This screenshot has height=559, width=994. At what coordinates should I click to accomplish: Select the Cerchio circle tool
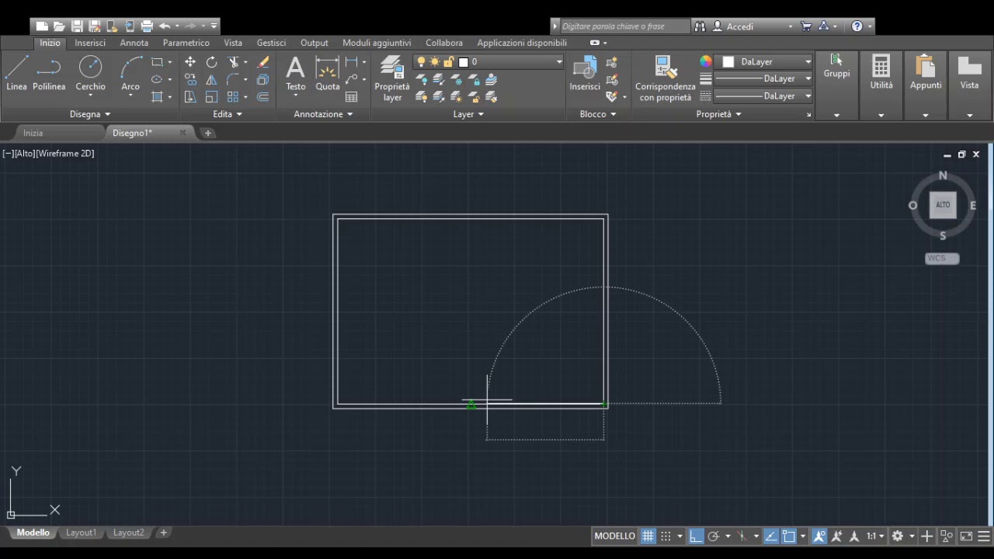[x=90, y=75]
